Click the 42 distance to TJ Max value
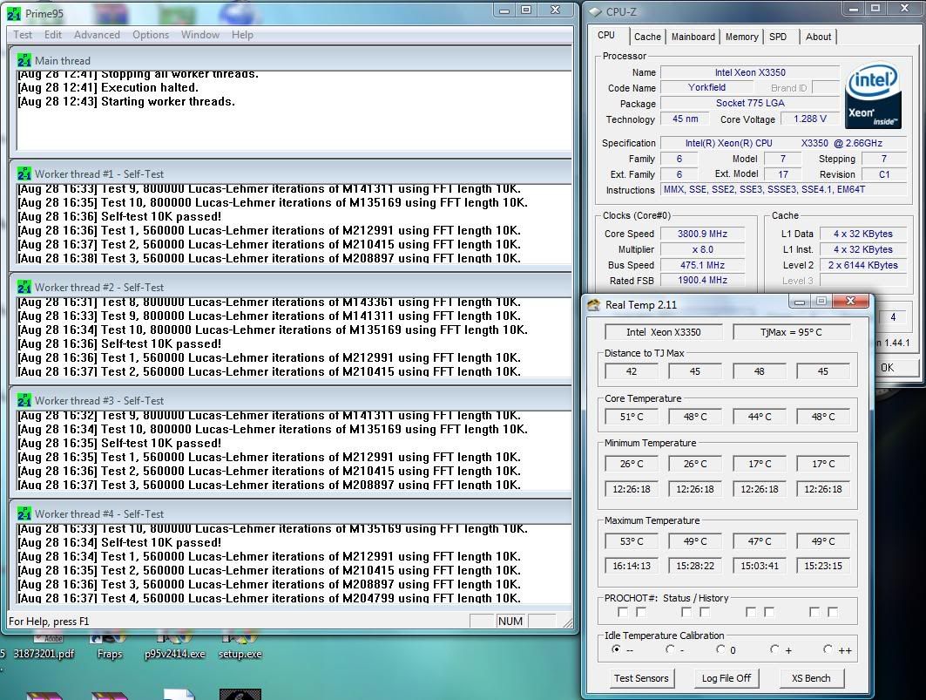This screenshot has width=926, height=700. [x=632, y=371]
